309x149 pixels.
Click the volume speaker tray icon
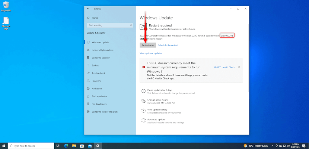pos(288,146)
